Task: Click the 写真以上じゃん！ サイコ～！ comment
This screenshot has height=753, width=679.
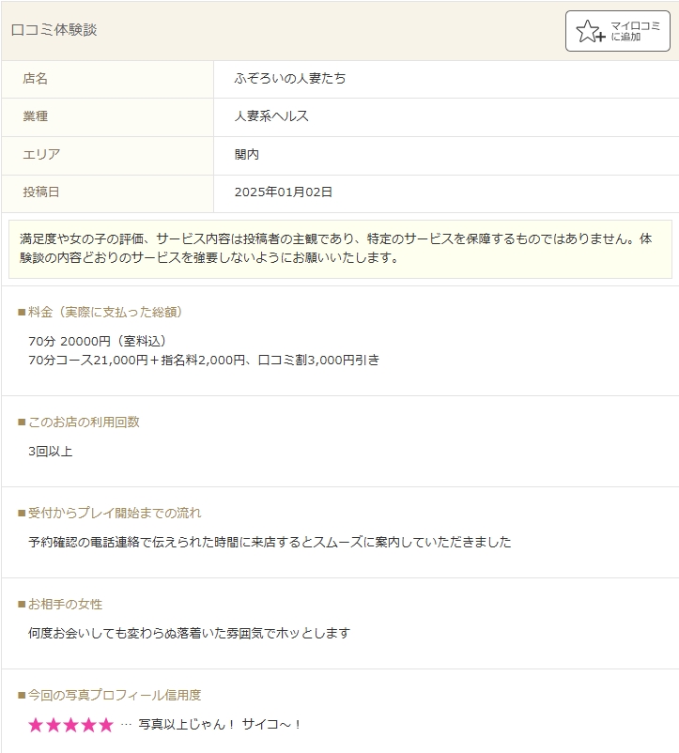Action: 221,724
